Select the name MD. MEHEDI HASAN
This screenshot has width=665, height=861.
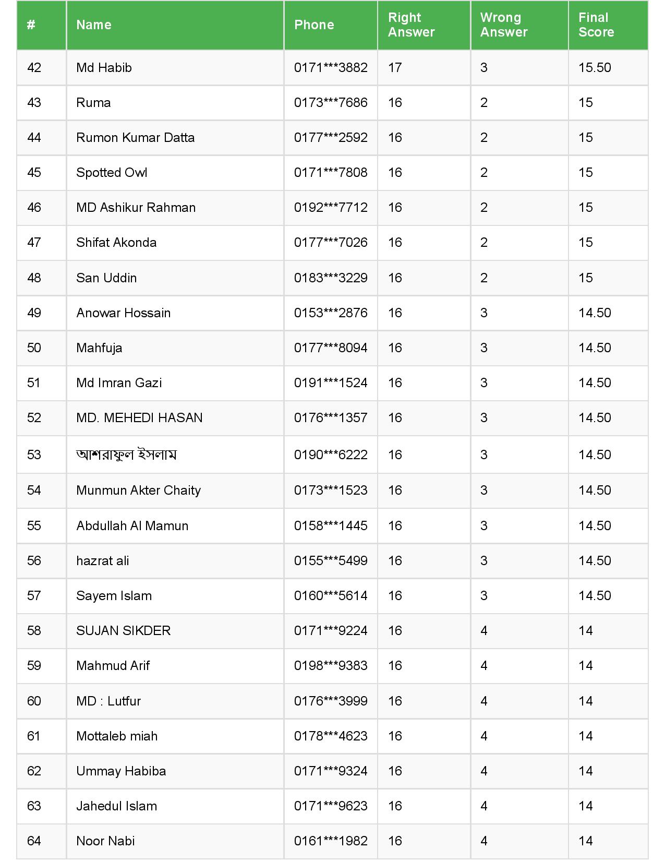tap(139, 418)
